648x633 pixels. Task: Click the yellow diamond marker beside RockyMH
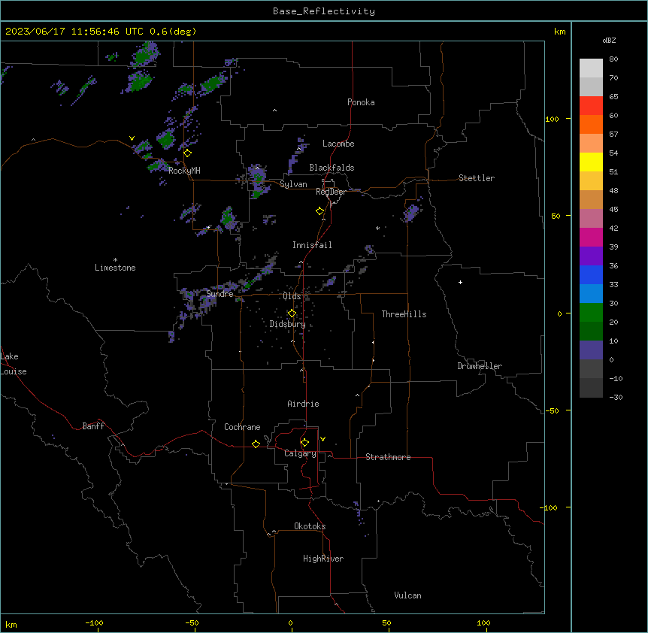pyautogui.click(x=188, y=153)
